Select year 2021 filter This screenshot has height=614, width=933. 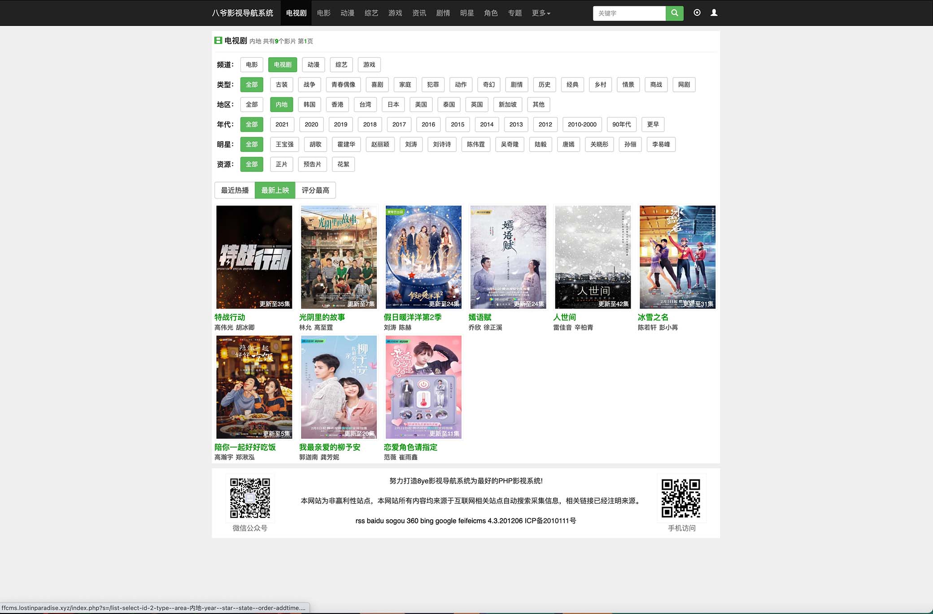pos(282,124)
